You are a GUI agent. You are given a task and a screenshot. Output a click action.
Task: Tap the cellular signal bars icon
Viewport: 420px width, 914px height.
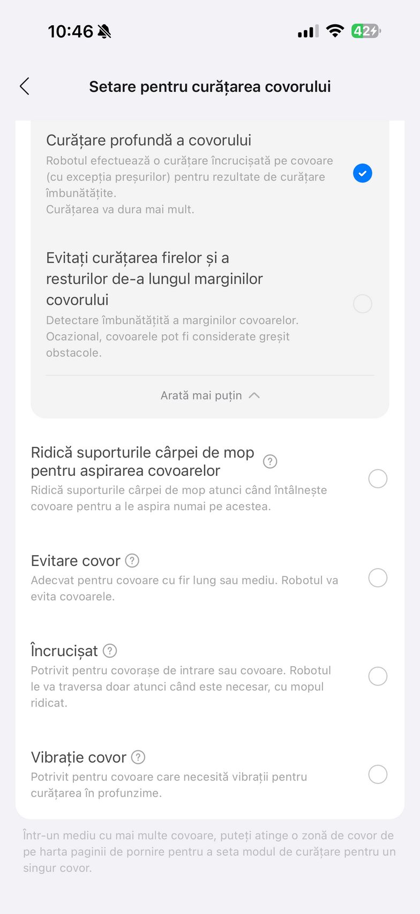[308, 31]
